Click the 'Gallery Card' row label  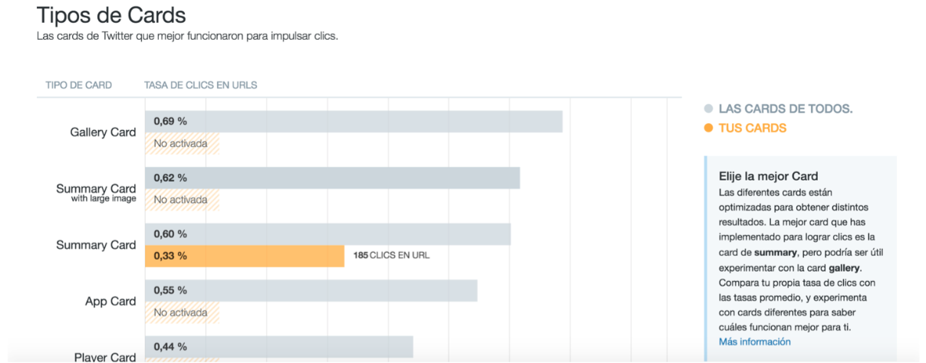(103, 132)
